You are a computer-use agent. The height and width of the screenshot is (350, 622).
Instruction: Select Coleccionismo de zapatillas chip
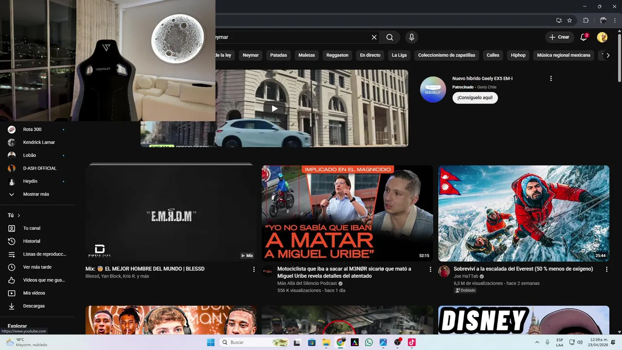tap(447, 55)
